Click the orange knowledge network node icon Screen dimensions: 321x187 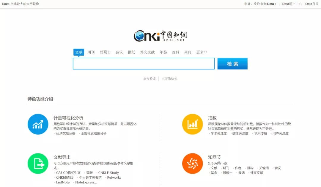192,164
